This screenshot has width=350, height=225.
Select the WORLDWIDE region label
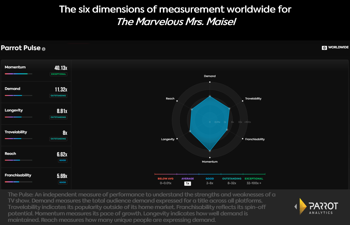point(338,47)
